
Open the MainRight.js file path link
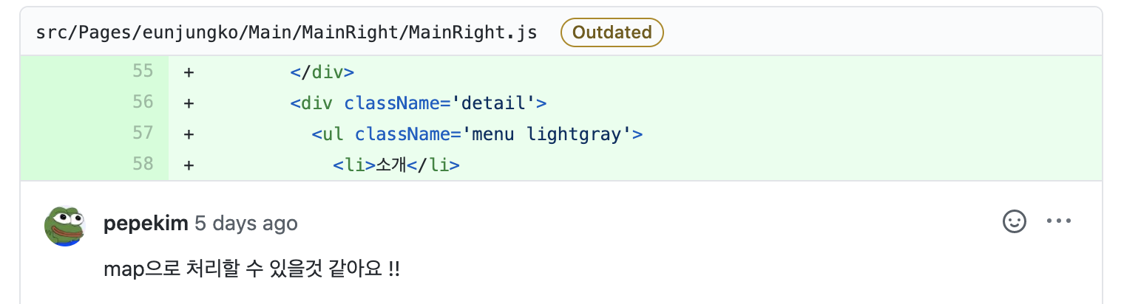[x=286, y=32]
